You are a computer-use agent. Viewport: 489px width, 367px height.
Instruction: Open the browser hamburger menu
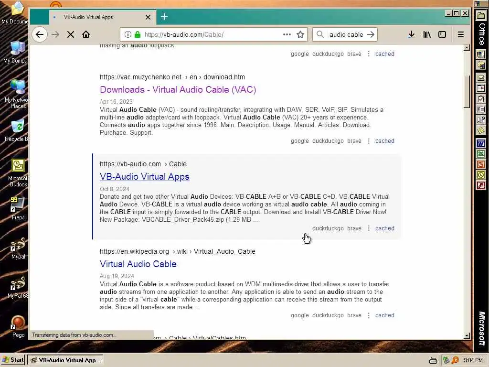(461, 34)
